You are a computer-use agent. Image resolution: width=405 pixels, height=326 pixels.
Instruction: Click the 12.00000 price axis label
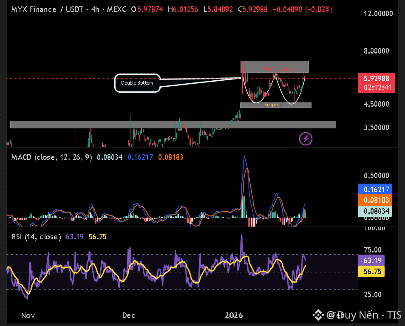378,14
